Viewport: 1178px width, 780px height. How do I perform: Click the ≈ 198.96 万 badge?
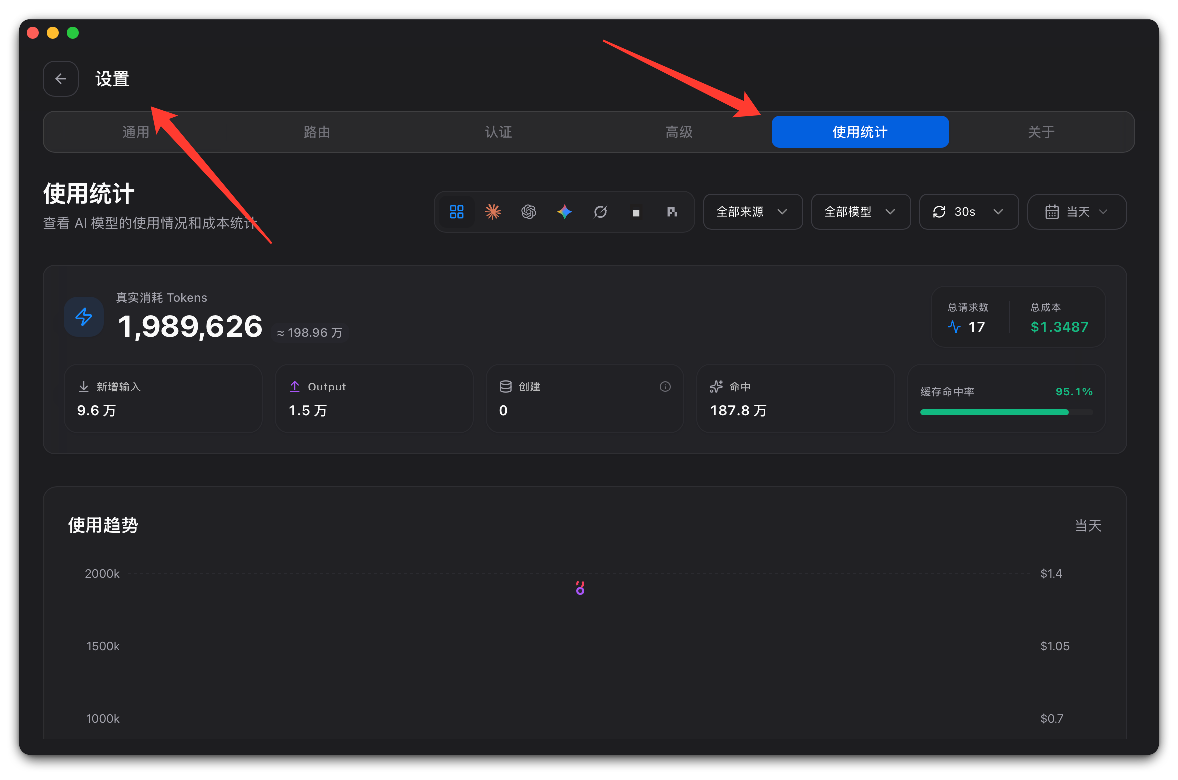[310, 333]
